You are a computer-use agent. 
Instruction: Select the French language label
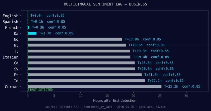tap(12, 28)
